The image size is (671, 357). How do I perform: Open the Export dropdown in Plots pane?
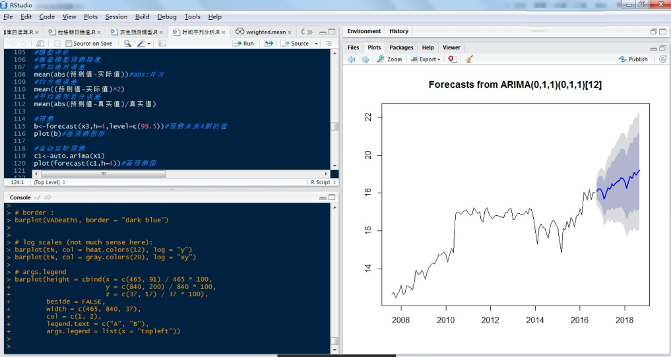[425, 59]
